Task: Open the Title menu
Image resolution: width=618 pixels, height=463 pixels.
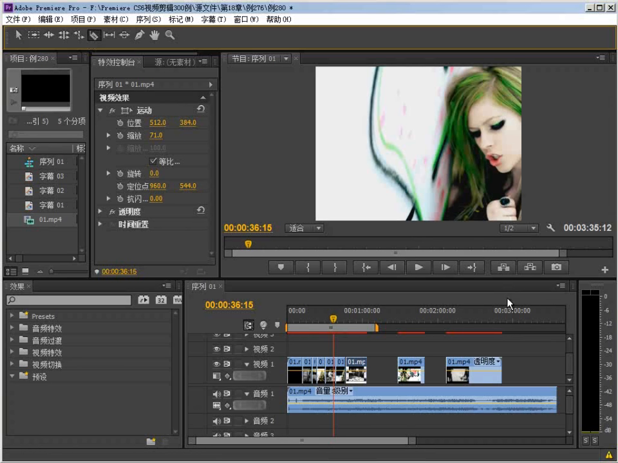Action: point(213,19)
